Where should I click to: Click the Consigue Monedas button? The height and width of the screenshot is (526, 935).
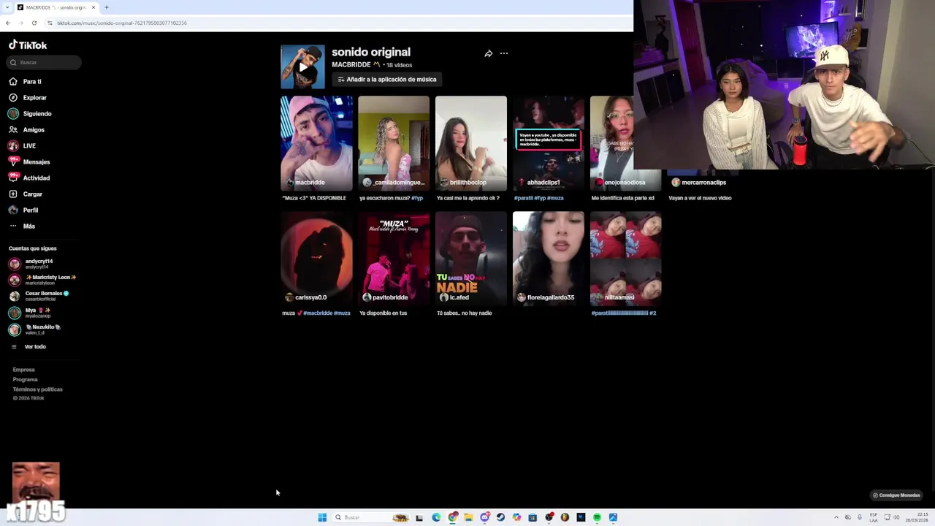click(x=896, y=495)
